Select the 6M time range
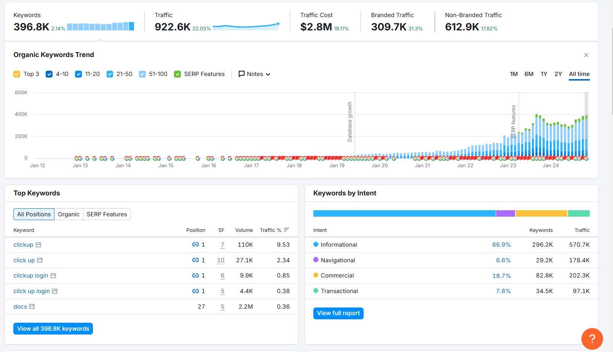The width and height of the screenshot is (613, 352). coord(529,74)
